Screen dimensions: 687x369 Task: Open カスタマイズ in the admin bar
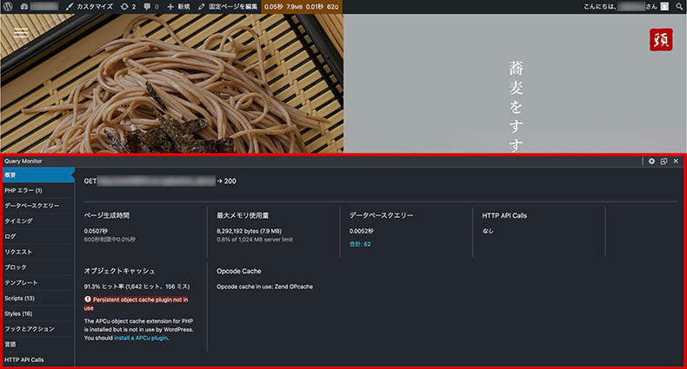click(x=90, y=7)
